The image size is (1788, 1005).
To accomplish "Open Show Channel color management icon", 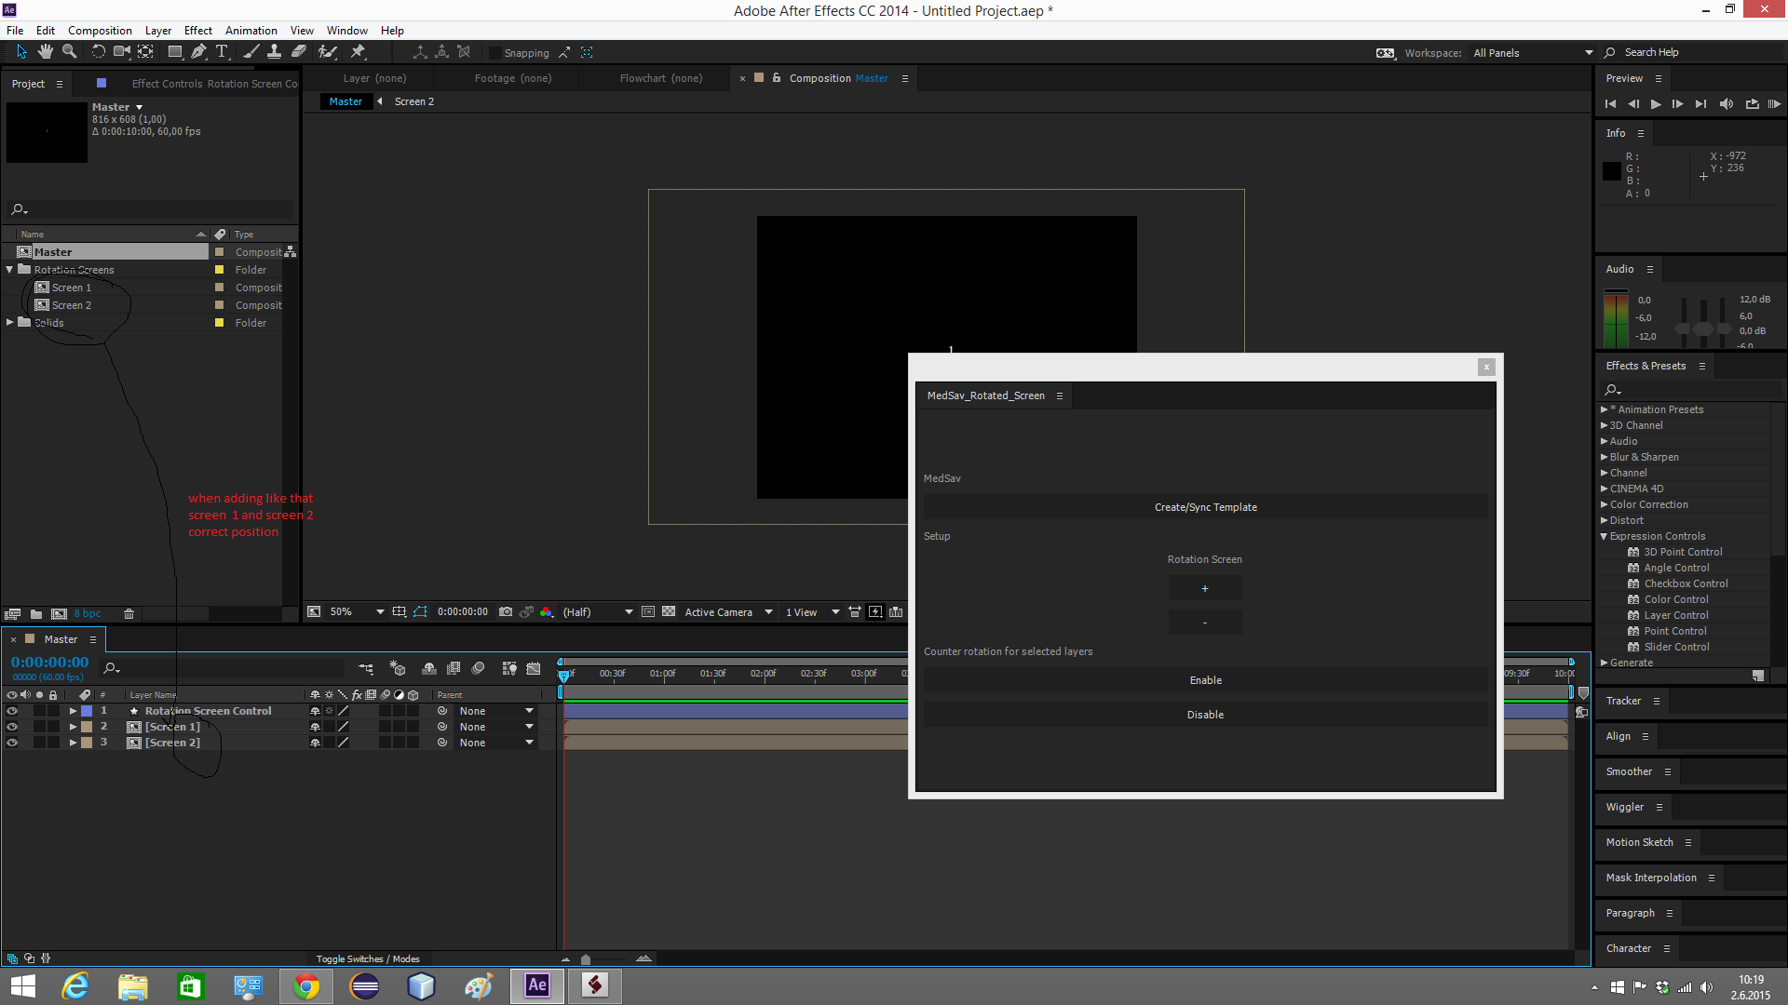I will pos(547,612).
